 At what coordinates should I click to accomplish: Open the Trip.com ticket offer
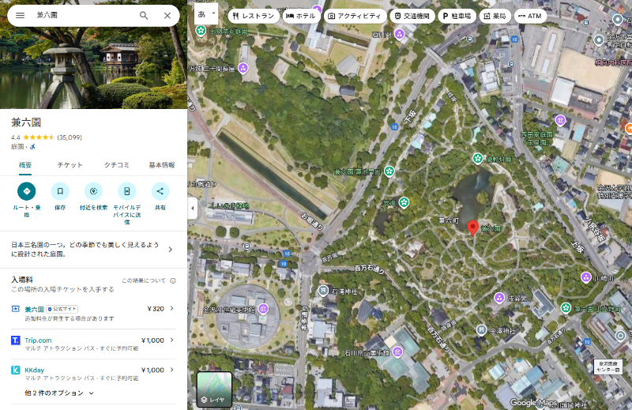[93, 344]
